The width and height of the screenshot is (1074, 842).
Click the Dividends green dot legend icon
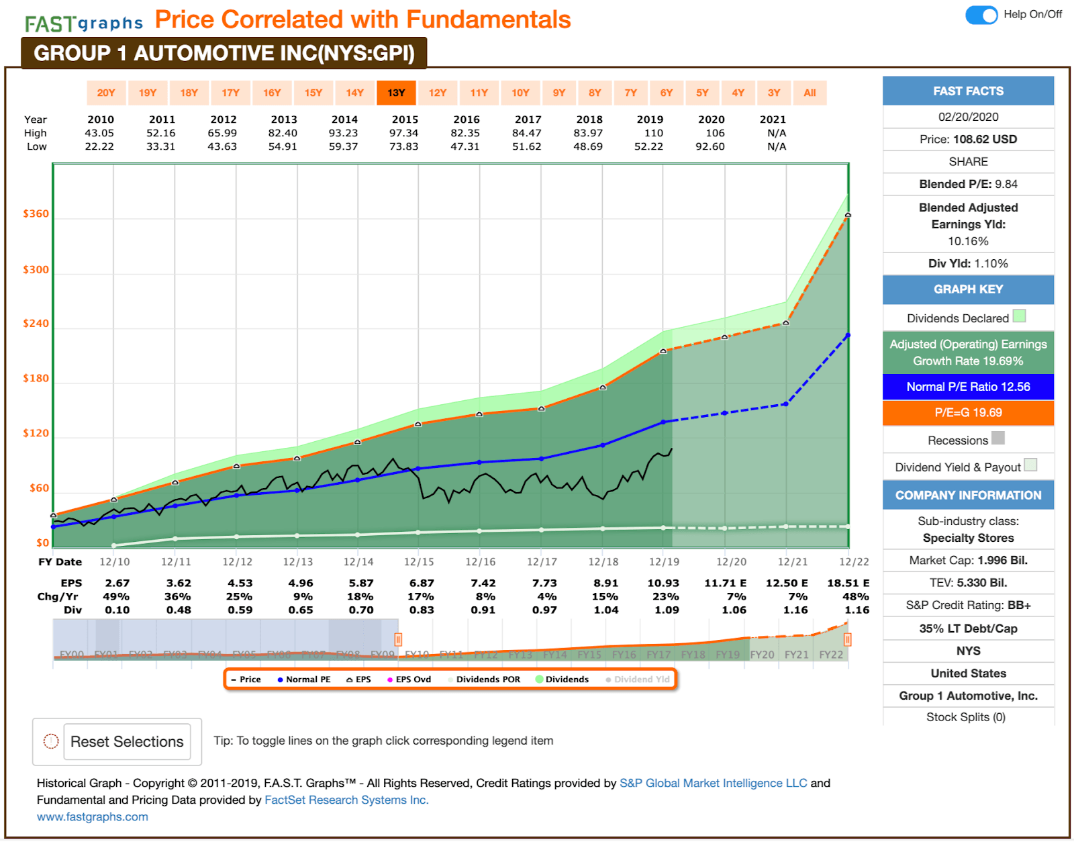click(x=540, y=679)
